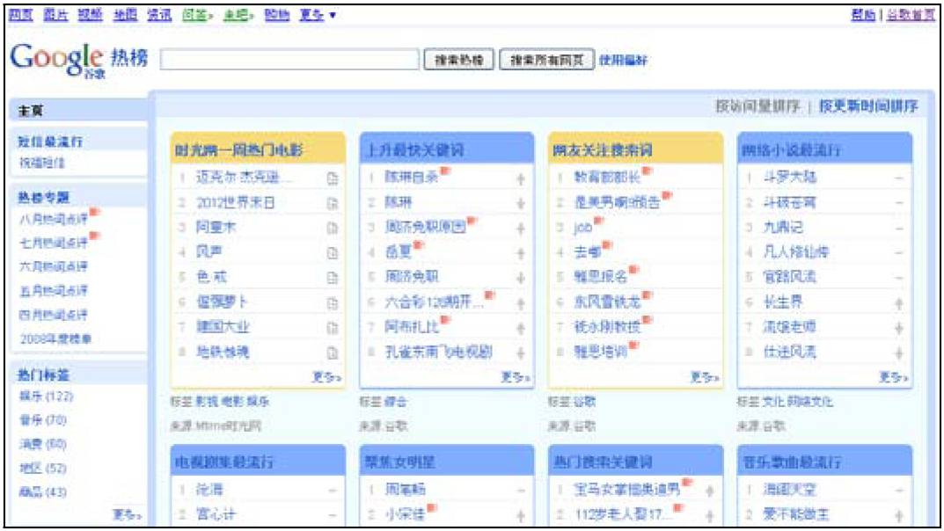The height and width of the screenshot is (531, 944).
Task: Click the 九鼎记 entry
Action: (x=783, y=228)
